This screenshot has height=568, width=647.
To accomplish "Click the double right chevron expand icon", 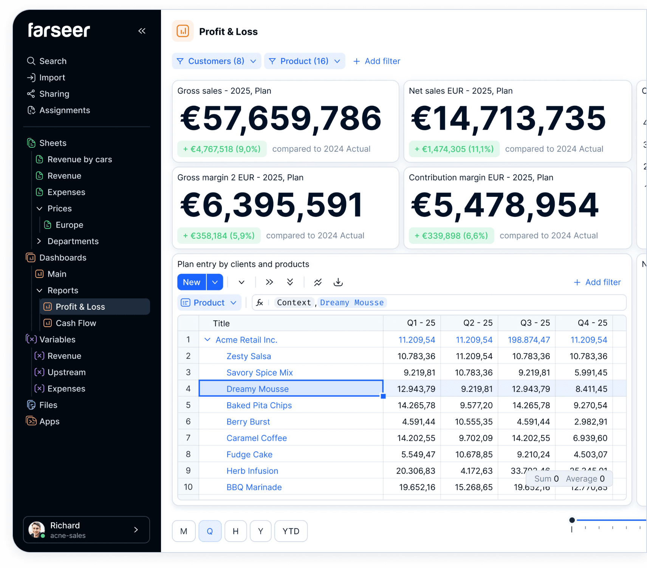I will click(269, 282).
